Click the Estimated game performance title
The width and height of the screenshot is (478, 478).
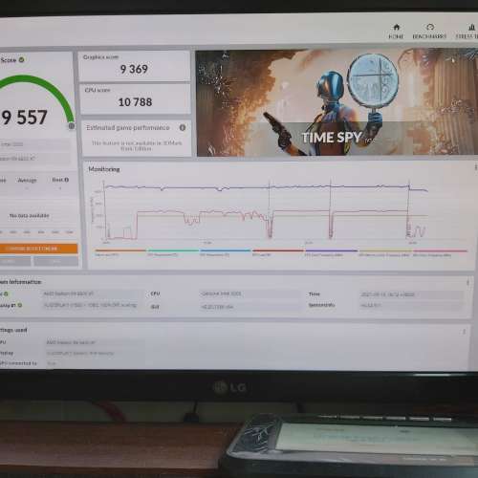point(128,127)
